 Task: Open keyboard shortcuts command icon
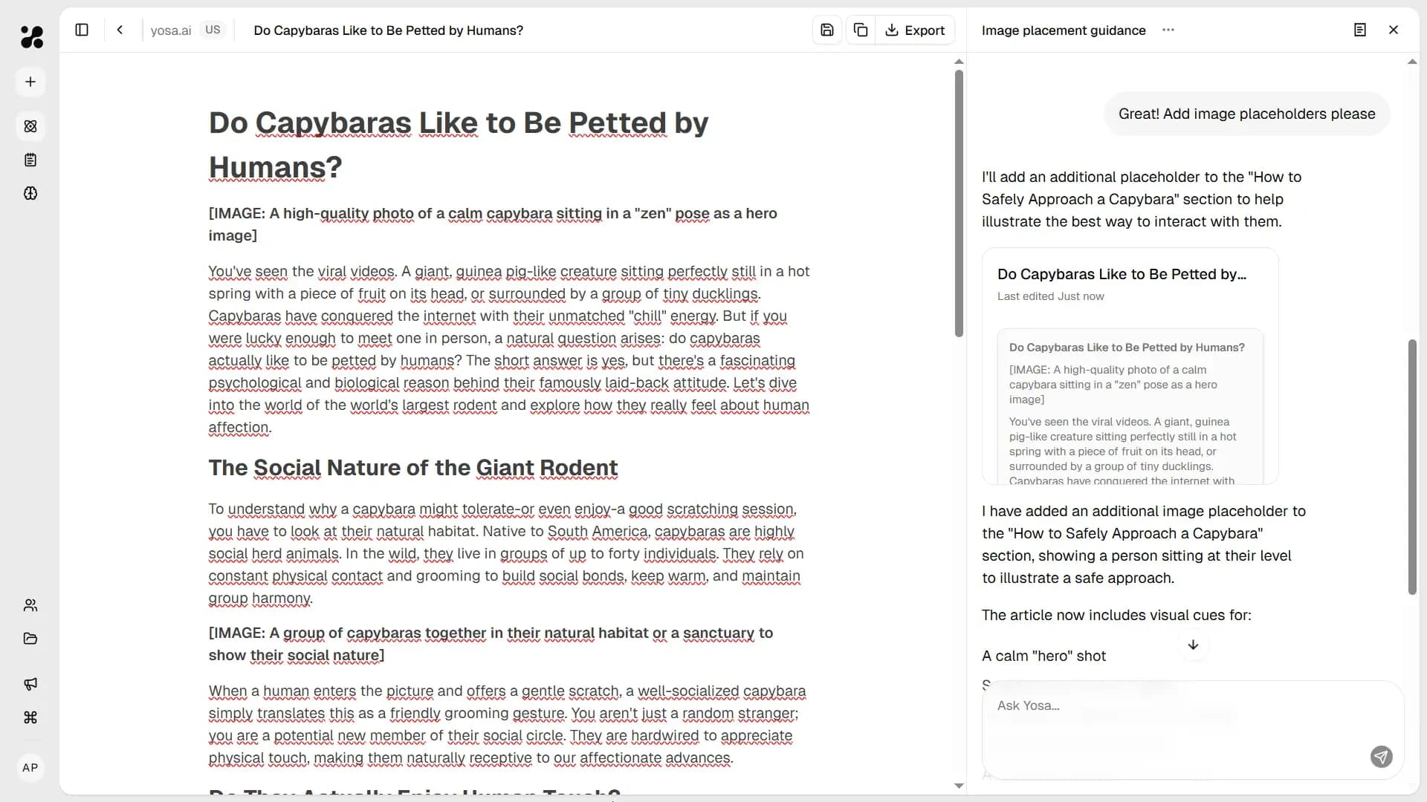point(30,718)
